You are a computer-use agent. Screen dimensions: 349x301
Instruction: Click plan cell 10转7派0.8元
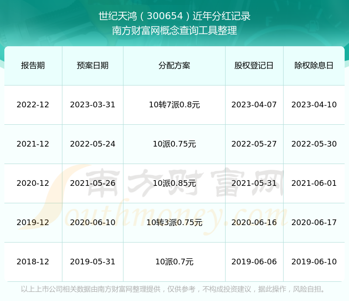click(174, 105)
